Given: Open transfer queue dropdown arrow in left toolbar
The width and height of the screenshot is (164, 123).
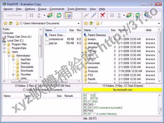Looking at the screenshot, I should (x=44, y=16).
